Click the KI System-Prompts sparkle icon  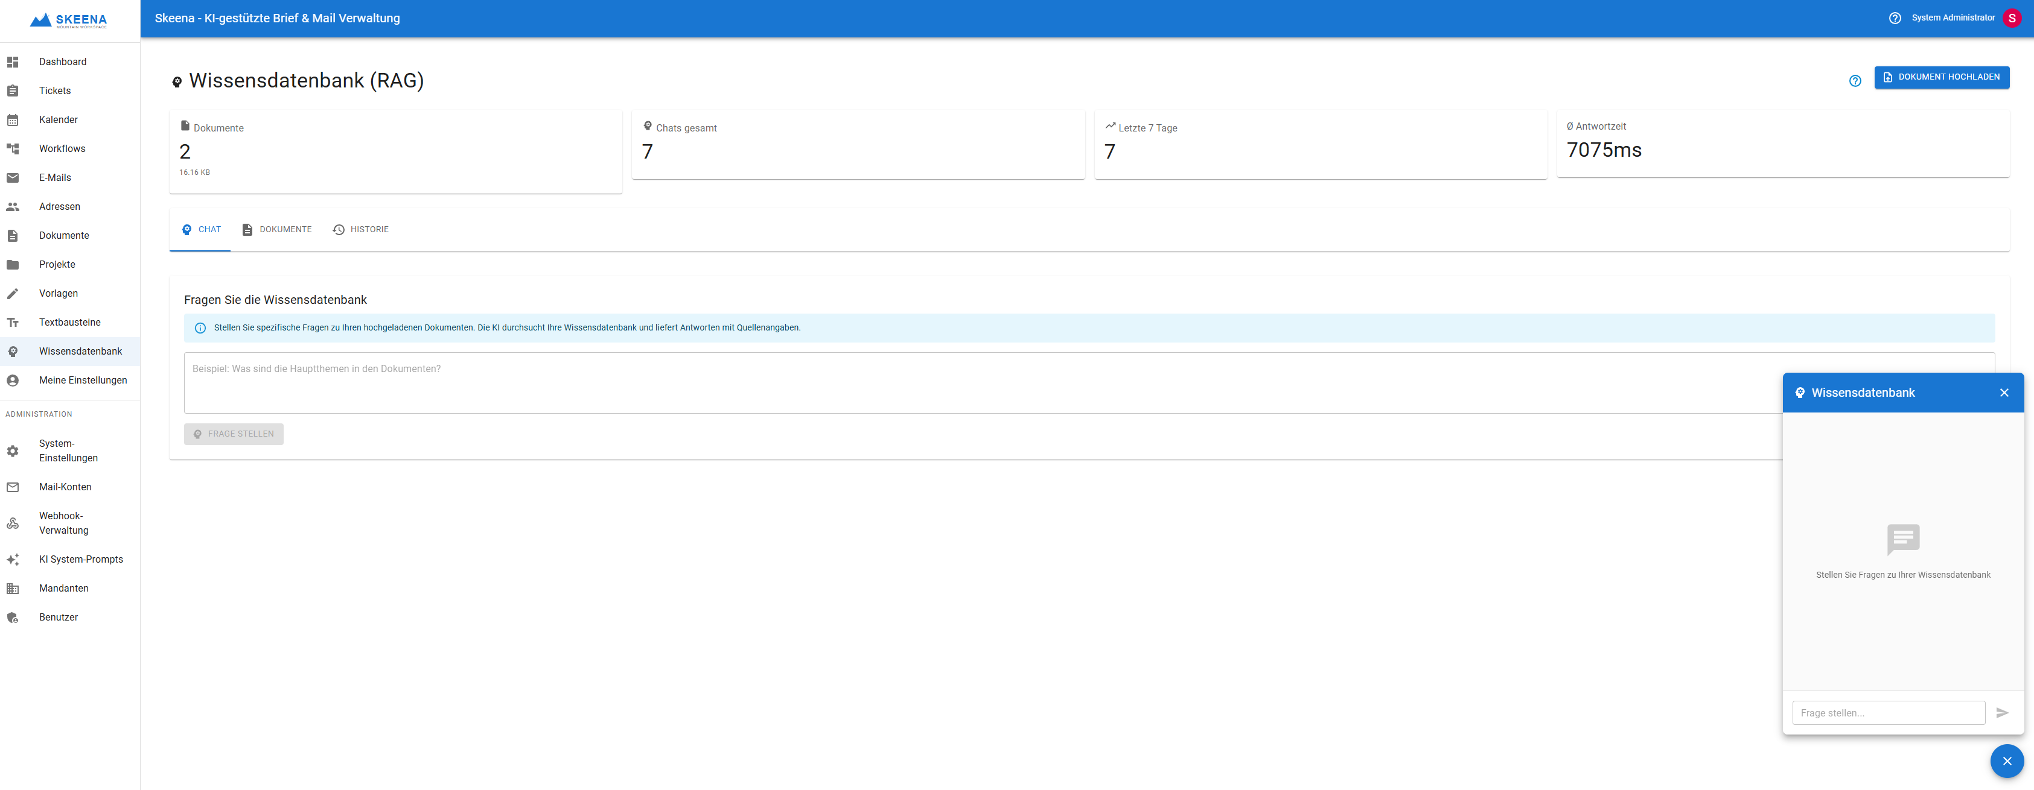(x=13, y=560)
